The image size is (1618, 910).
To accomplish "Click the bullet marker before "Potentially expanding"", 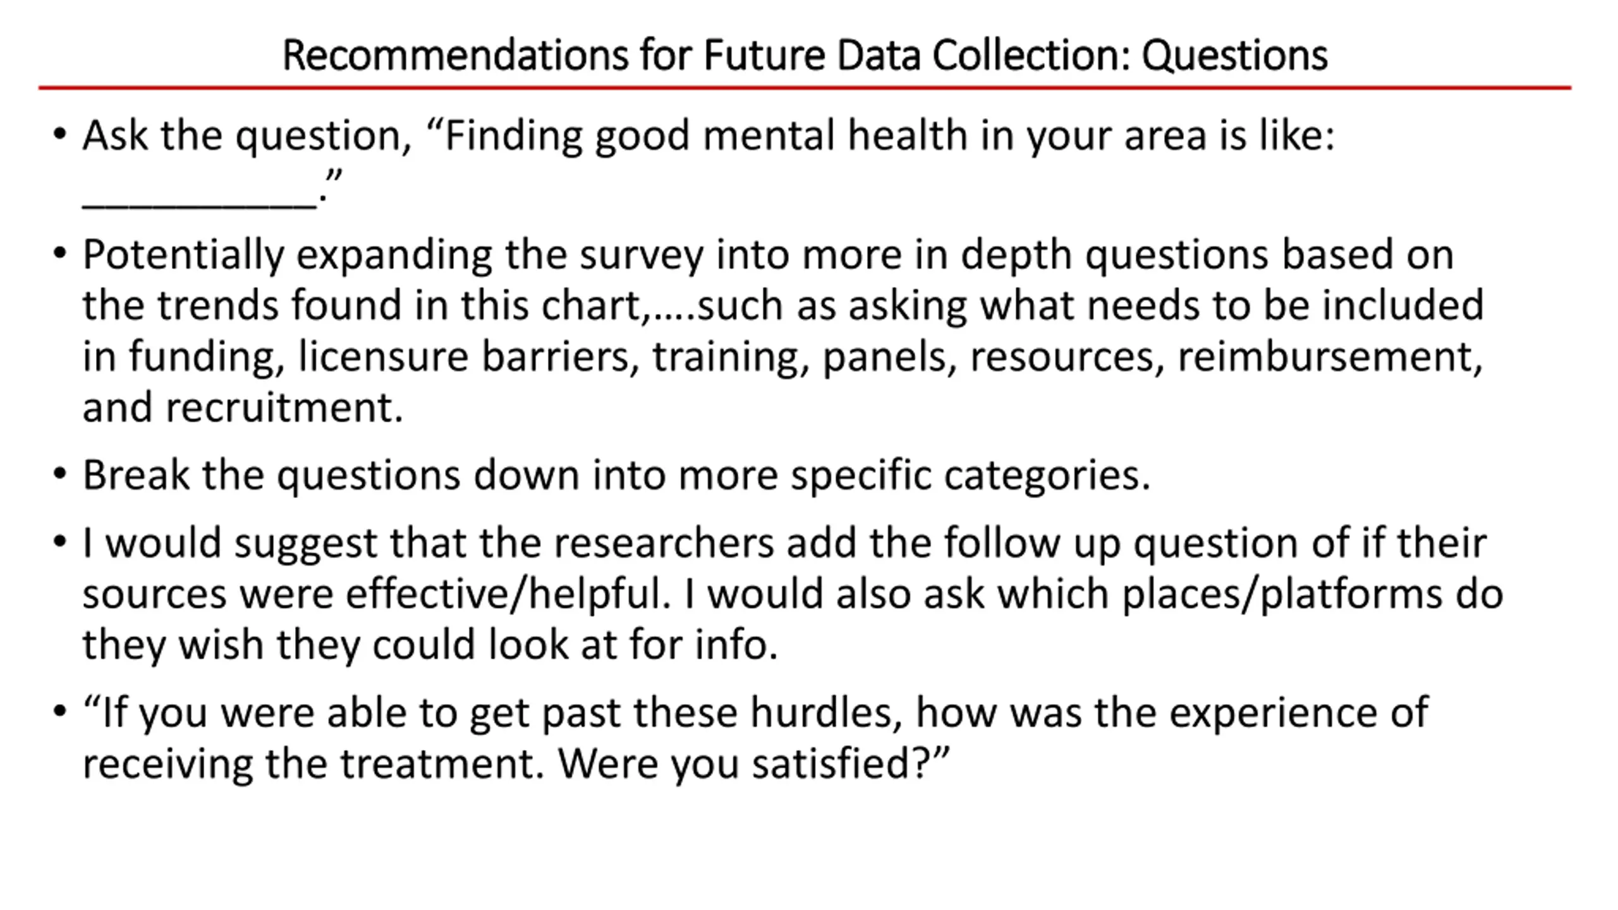I will pos(60,254).
